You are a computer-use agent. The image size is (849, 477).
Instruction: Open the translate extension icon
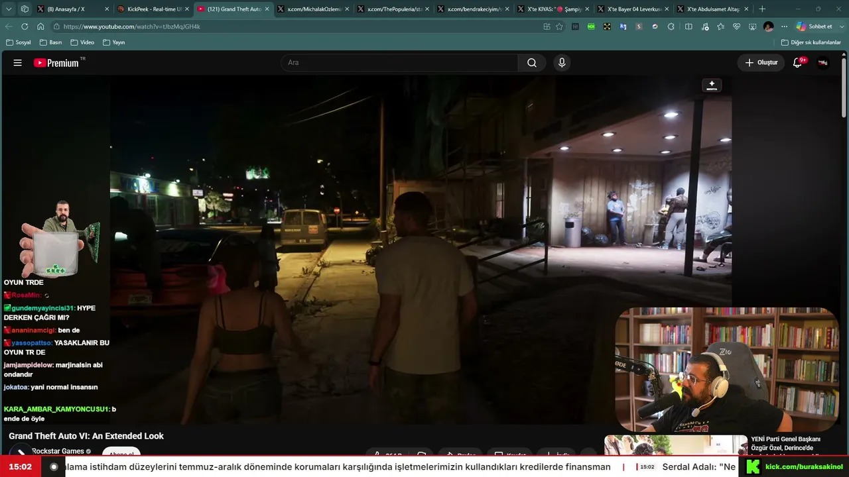[623, 26]
